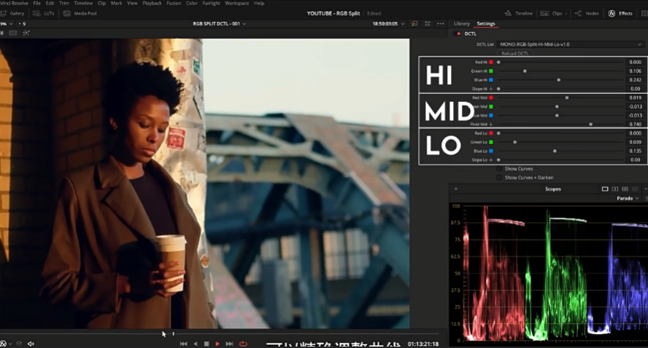Screen dimensions: 648x348
Task: Enable Show Curves + Darken checkbox
Action: point(500,177)
